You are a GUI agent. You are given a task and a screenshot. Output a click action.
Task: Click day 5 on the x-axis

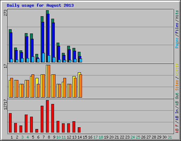coord(33,137)
